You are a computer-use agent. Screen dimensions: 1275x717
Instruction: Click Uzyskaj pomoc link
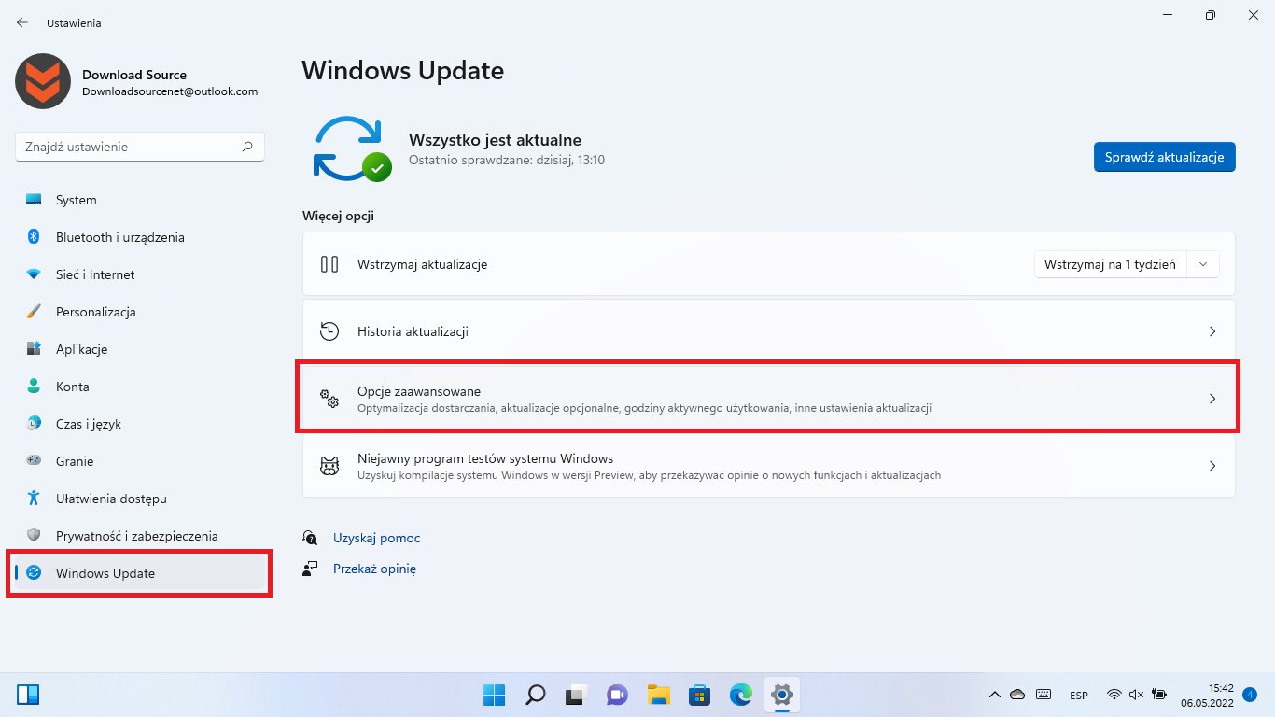click(376, 538)
